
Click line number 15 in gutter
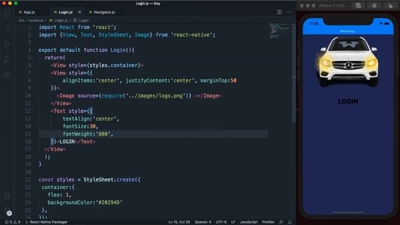27,134
